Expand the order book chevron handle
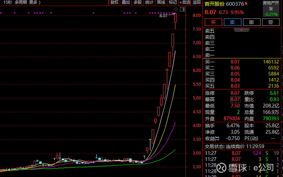This screenshot has width=283, height=177. coord(242,30)
